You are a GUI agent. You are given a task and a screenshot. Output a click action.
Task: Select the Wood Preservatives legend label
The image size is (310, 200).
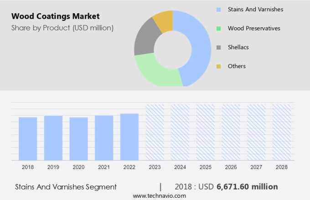[x=254, y=28]
